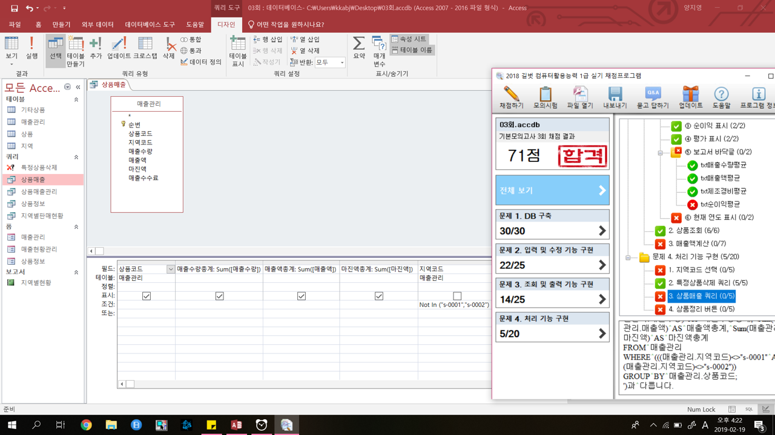Image resolution: width=775 pixels, height=435 pixels.
Task: Toggle the 표시 checkbox for 매출액총계 column
Action: coord(301,296)
